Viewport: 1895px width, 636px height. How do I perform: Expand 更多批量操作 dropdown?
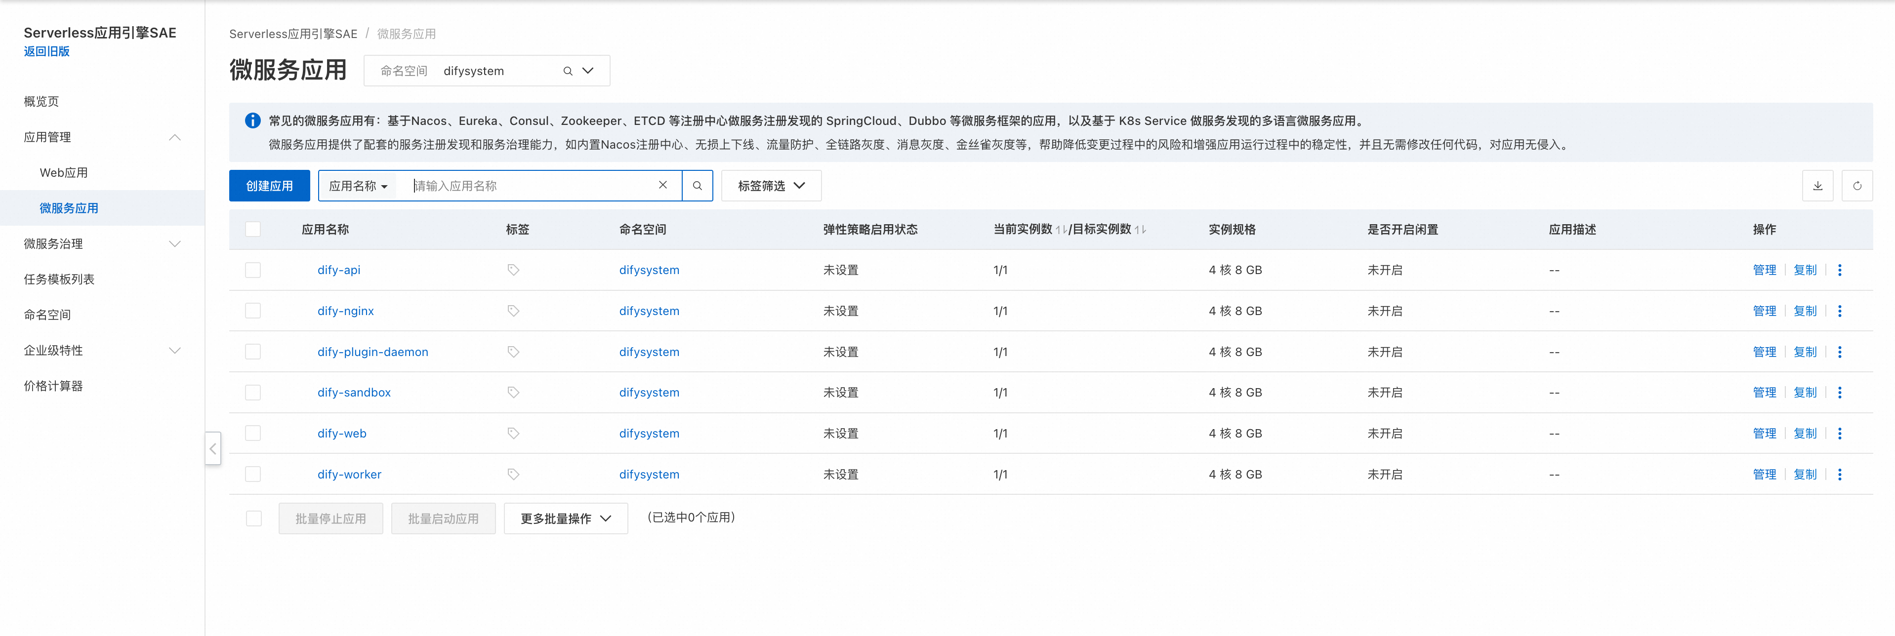[565, 518]
